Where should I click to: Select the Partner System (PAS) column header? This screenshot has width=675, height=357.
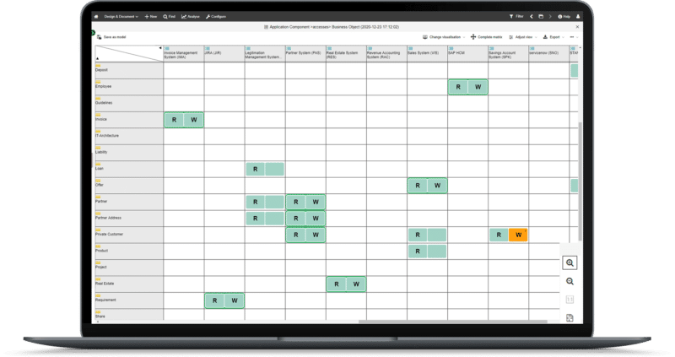(305, 53)
